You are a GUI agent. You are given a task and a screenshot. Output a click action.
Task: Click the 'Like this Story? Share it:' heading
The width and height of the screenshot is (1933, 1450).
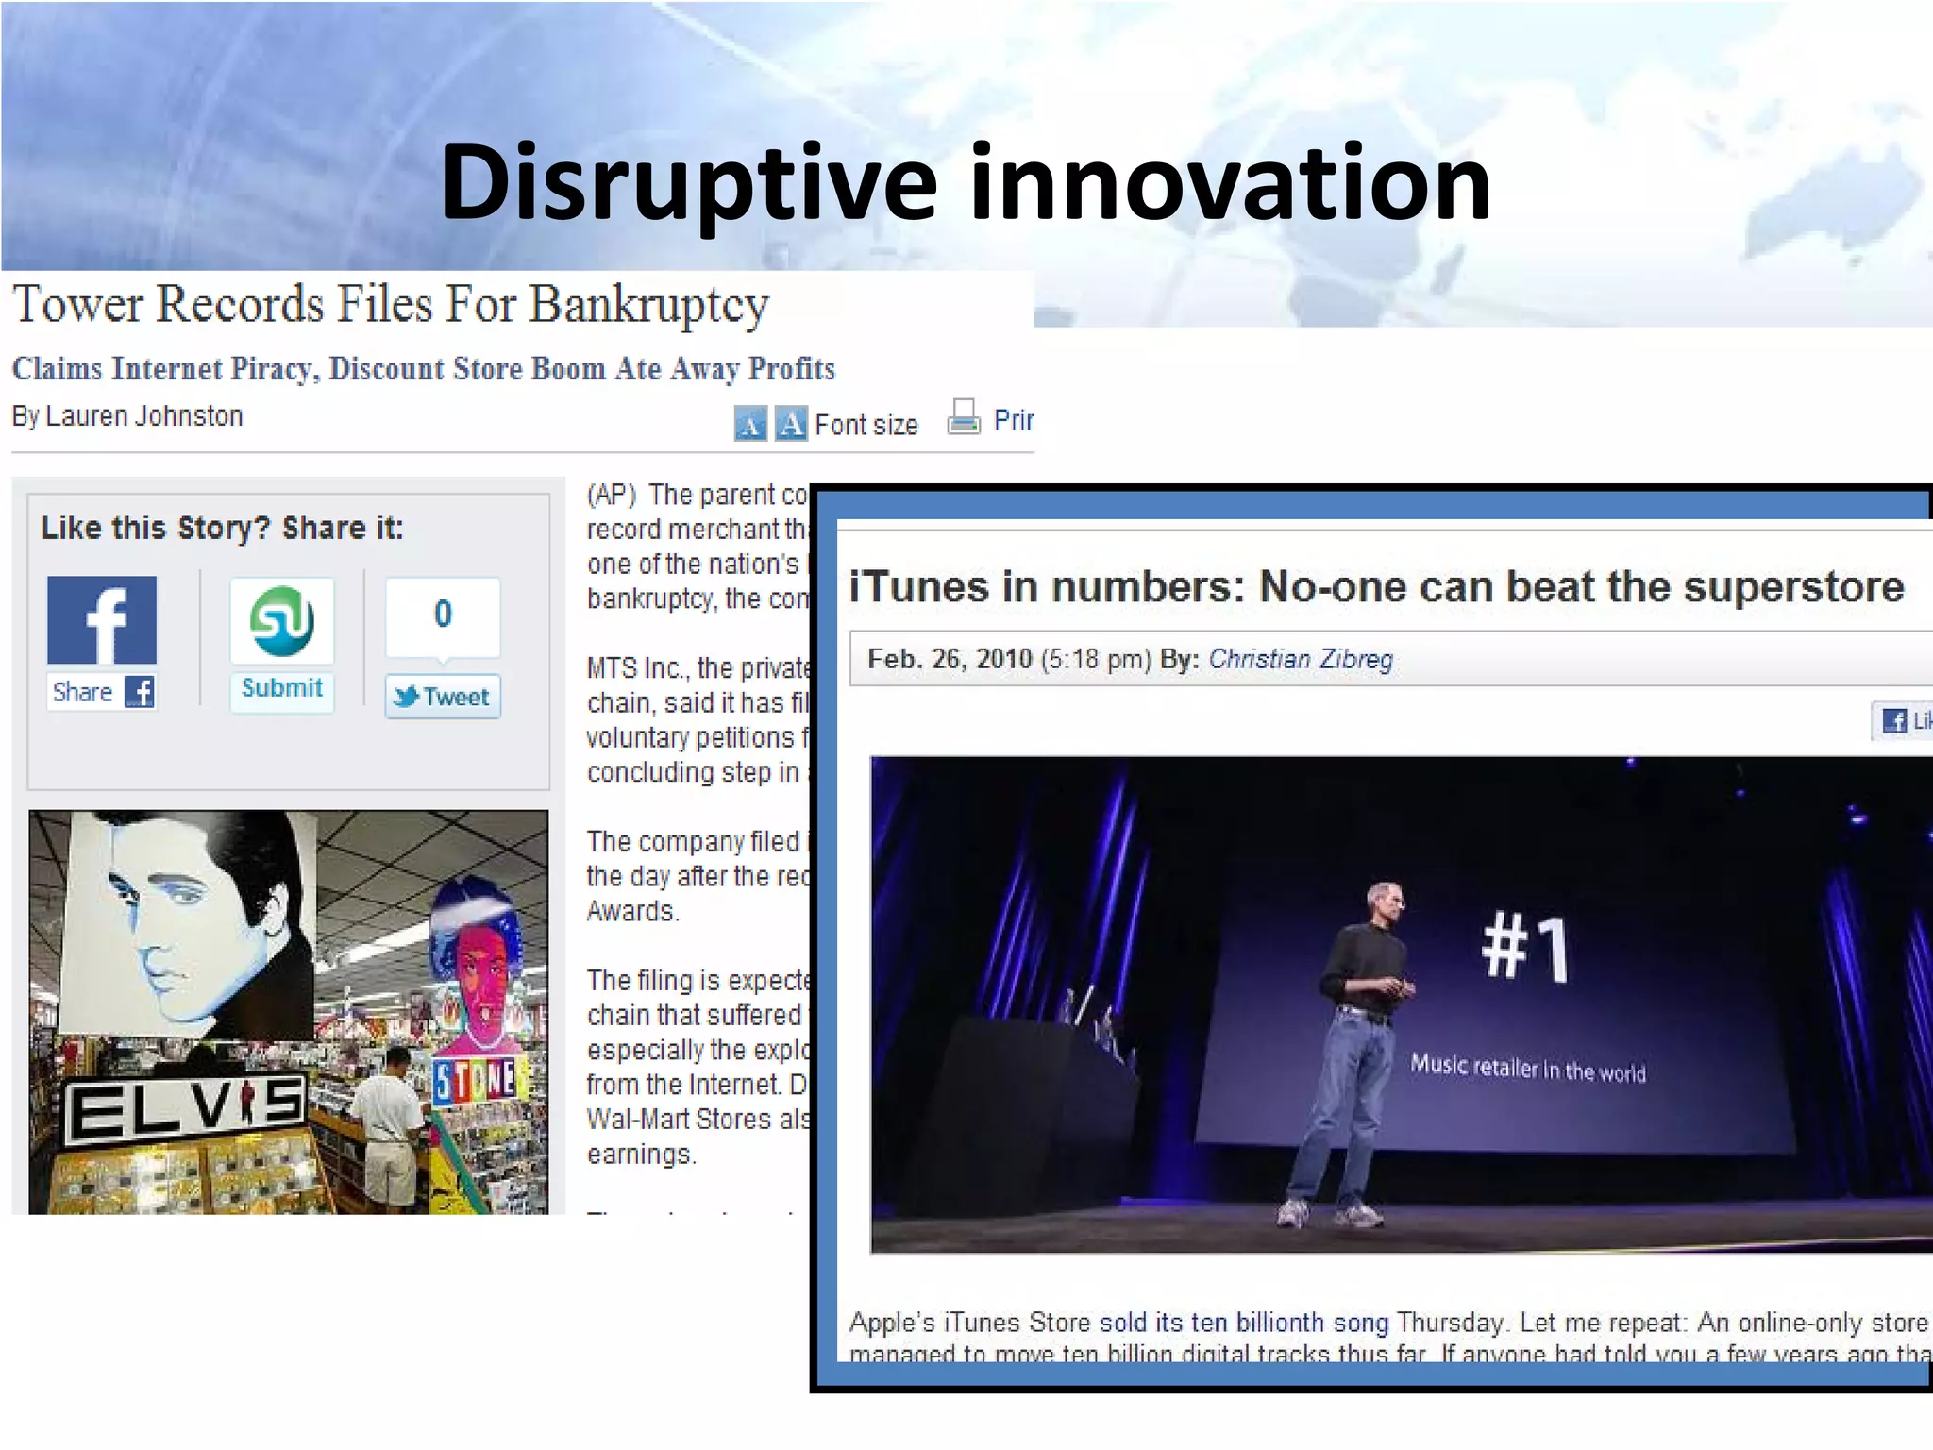[223, 528]
